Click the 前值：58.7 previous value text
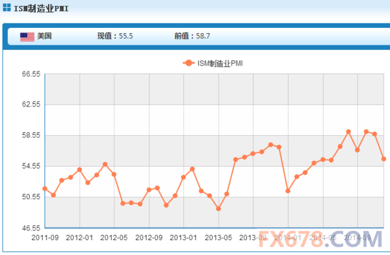Viewport: 390px width, 255px height. pyautogui.click(x=192, y=36)
